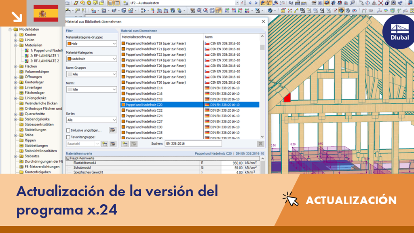Click the library icon next to Inklusive ungültiger
This screenshot has height=233, width=414.
point(112,130)
